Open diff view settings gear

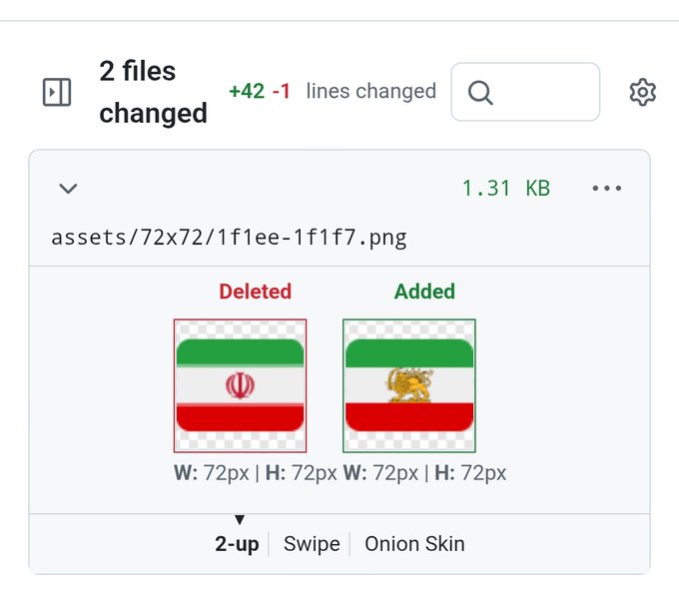642,93
